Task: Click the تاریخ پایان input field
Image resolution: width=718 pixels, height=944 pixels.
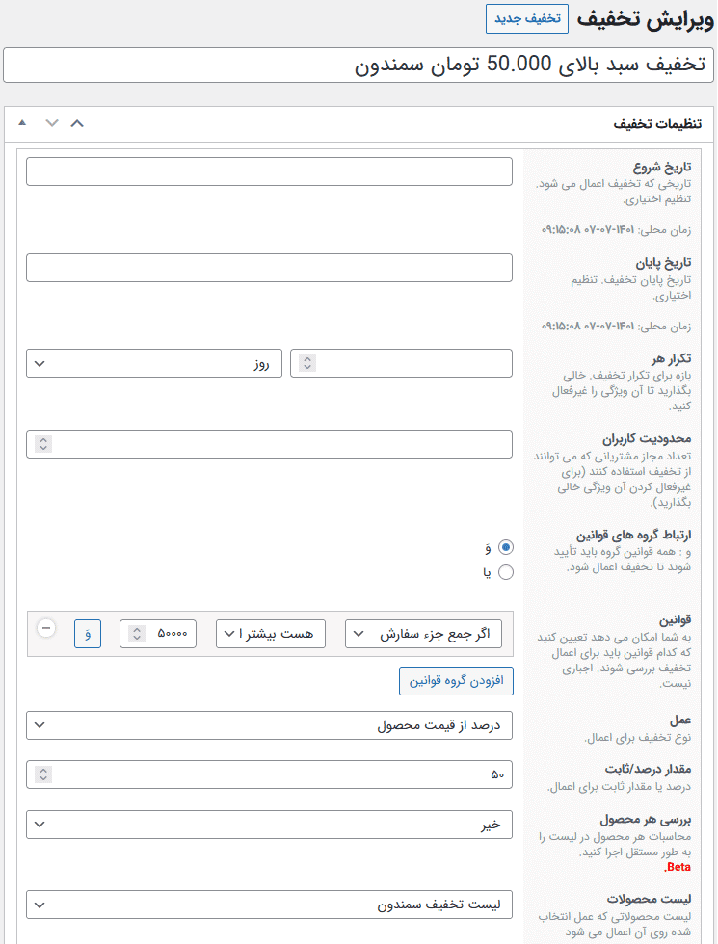Action: pos(269,268)
